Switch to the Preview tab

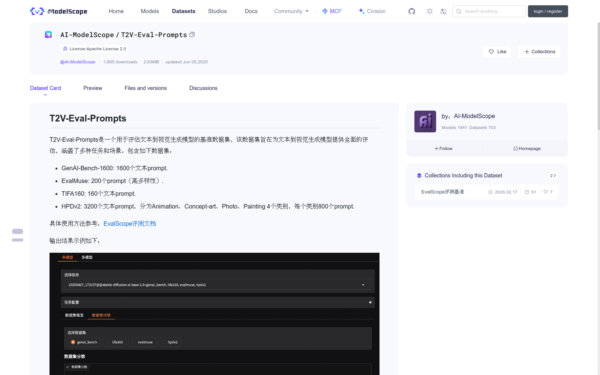coord(93,88)
